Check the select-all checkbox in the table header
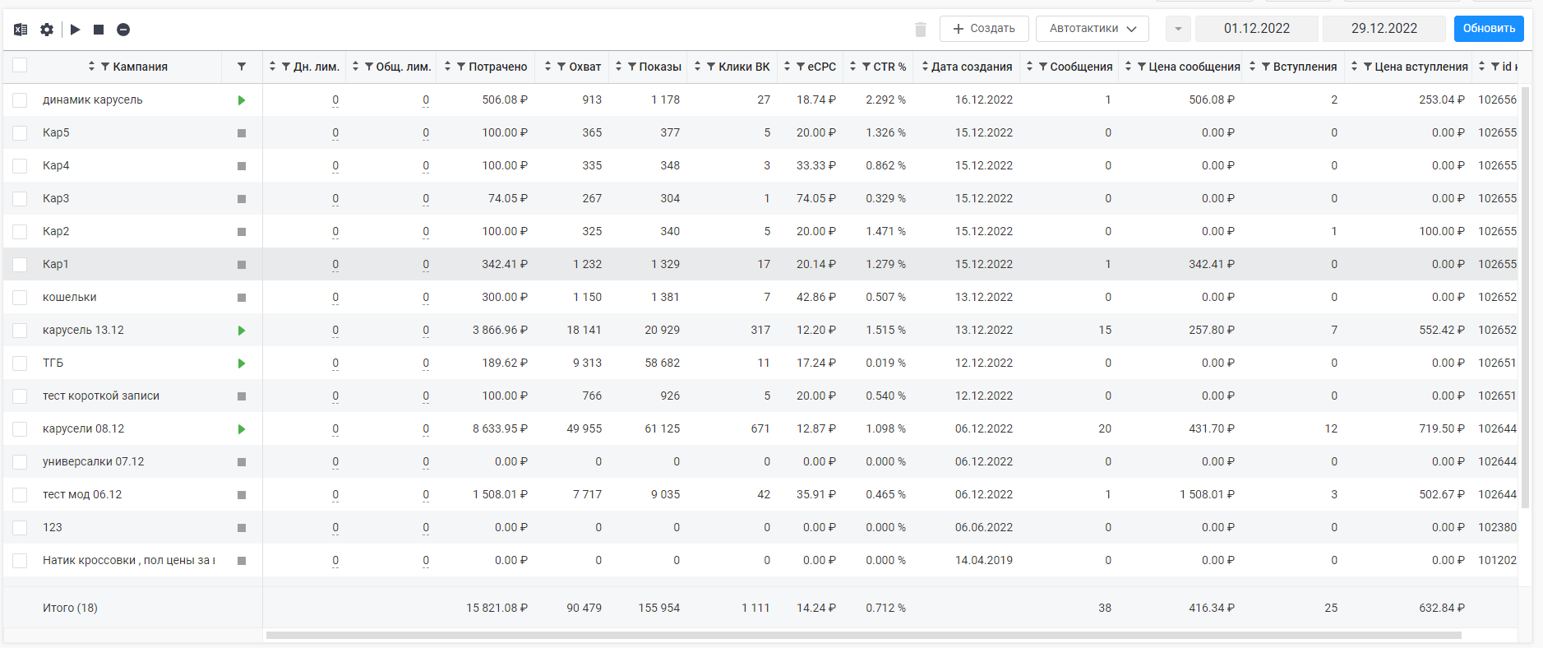This screenshot has width=1543, height=648. 20,66
